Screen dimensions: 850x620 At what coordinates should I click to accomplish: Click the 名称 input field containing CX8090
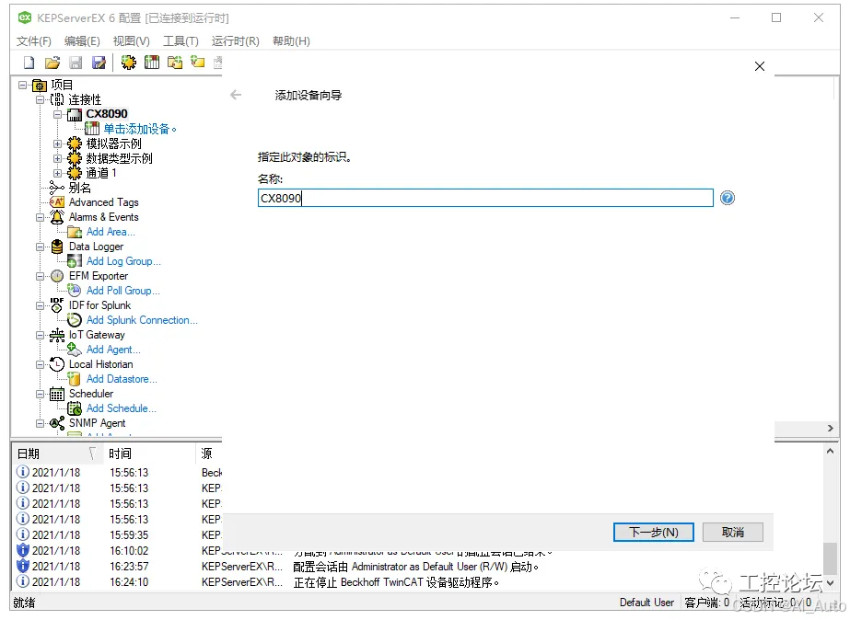pos(485,198)
